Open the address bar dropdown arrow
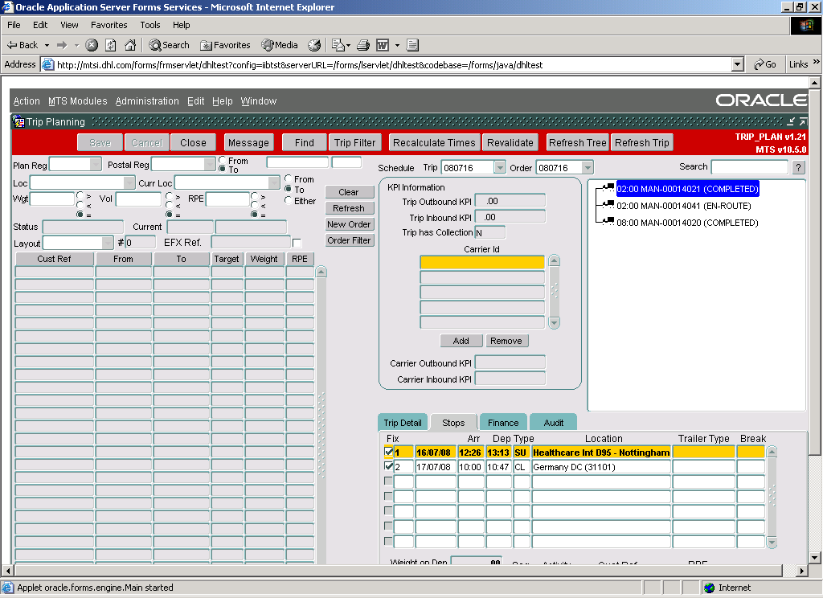This screenshot has height=598, width=823. pos(738,64)
